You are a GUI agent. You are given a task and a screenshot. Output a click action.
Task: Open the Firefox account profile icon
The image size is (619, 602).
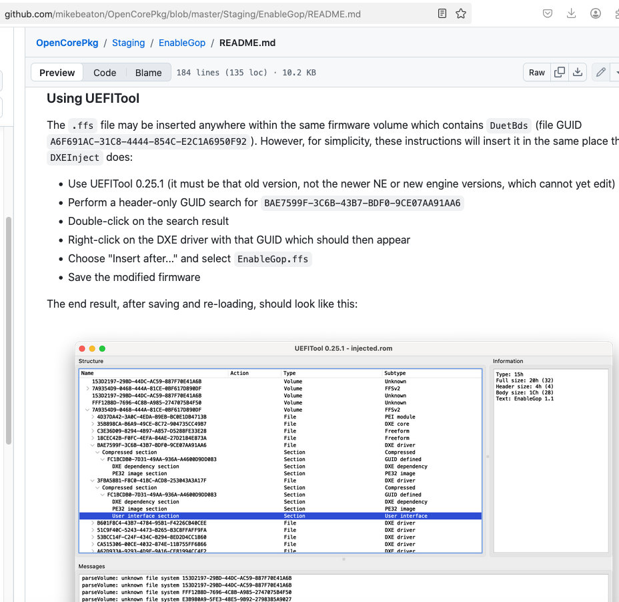tap(595, 14)
